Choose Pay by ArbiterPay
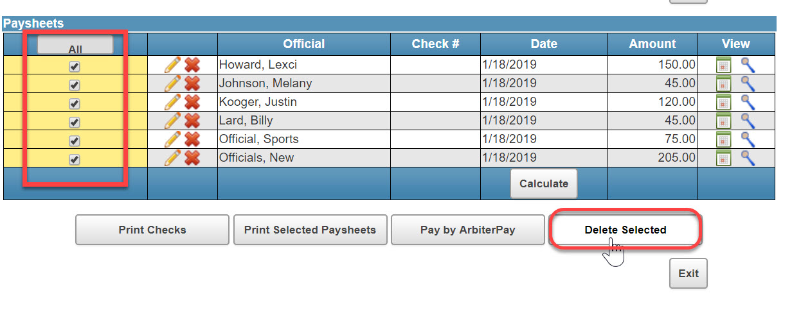Viewport: 792px width, 315px height. point(468,230)
